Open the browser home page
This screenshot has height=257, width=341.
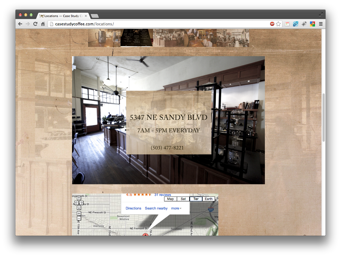[43, 24]
